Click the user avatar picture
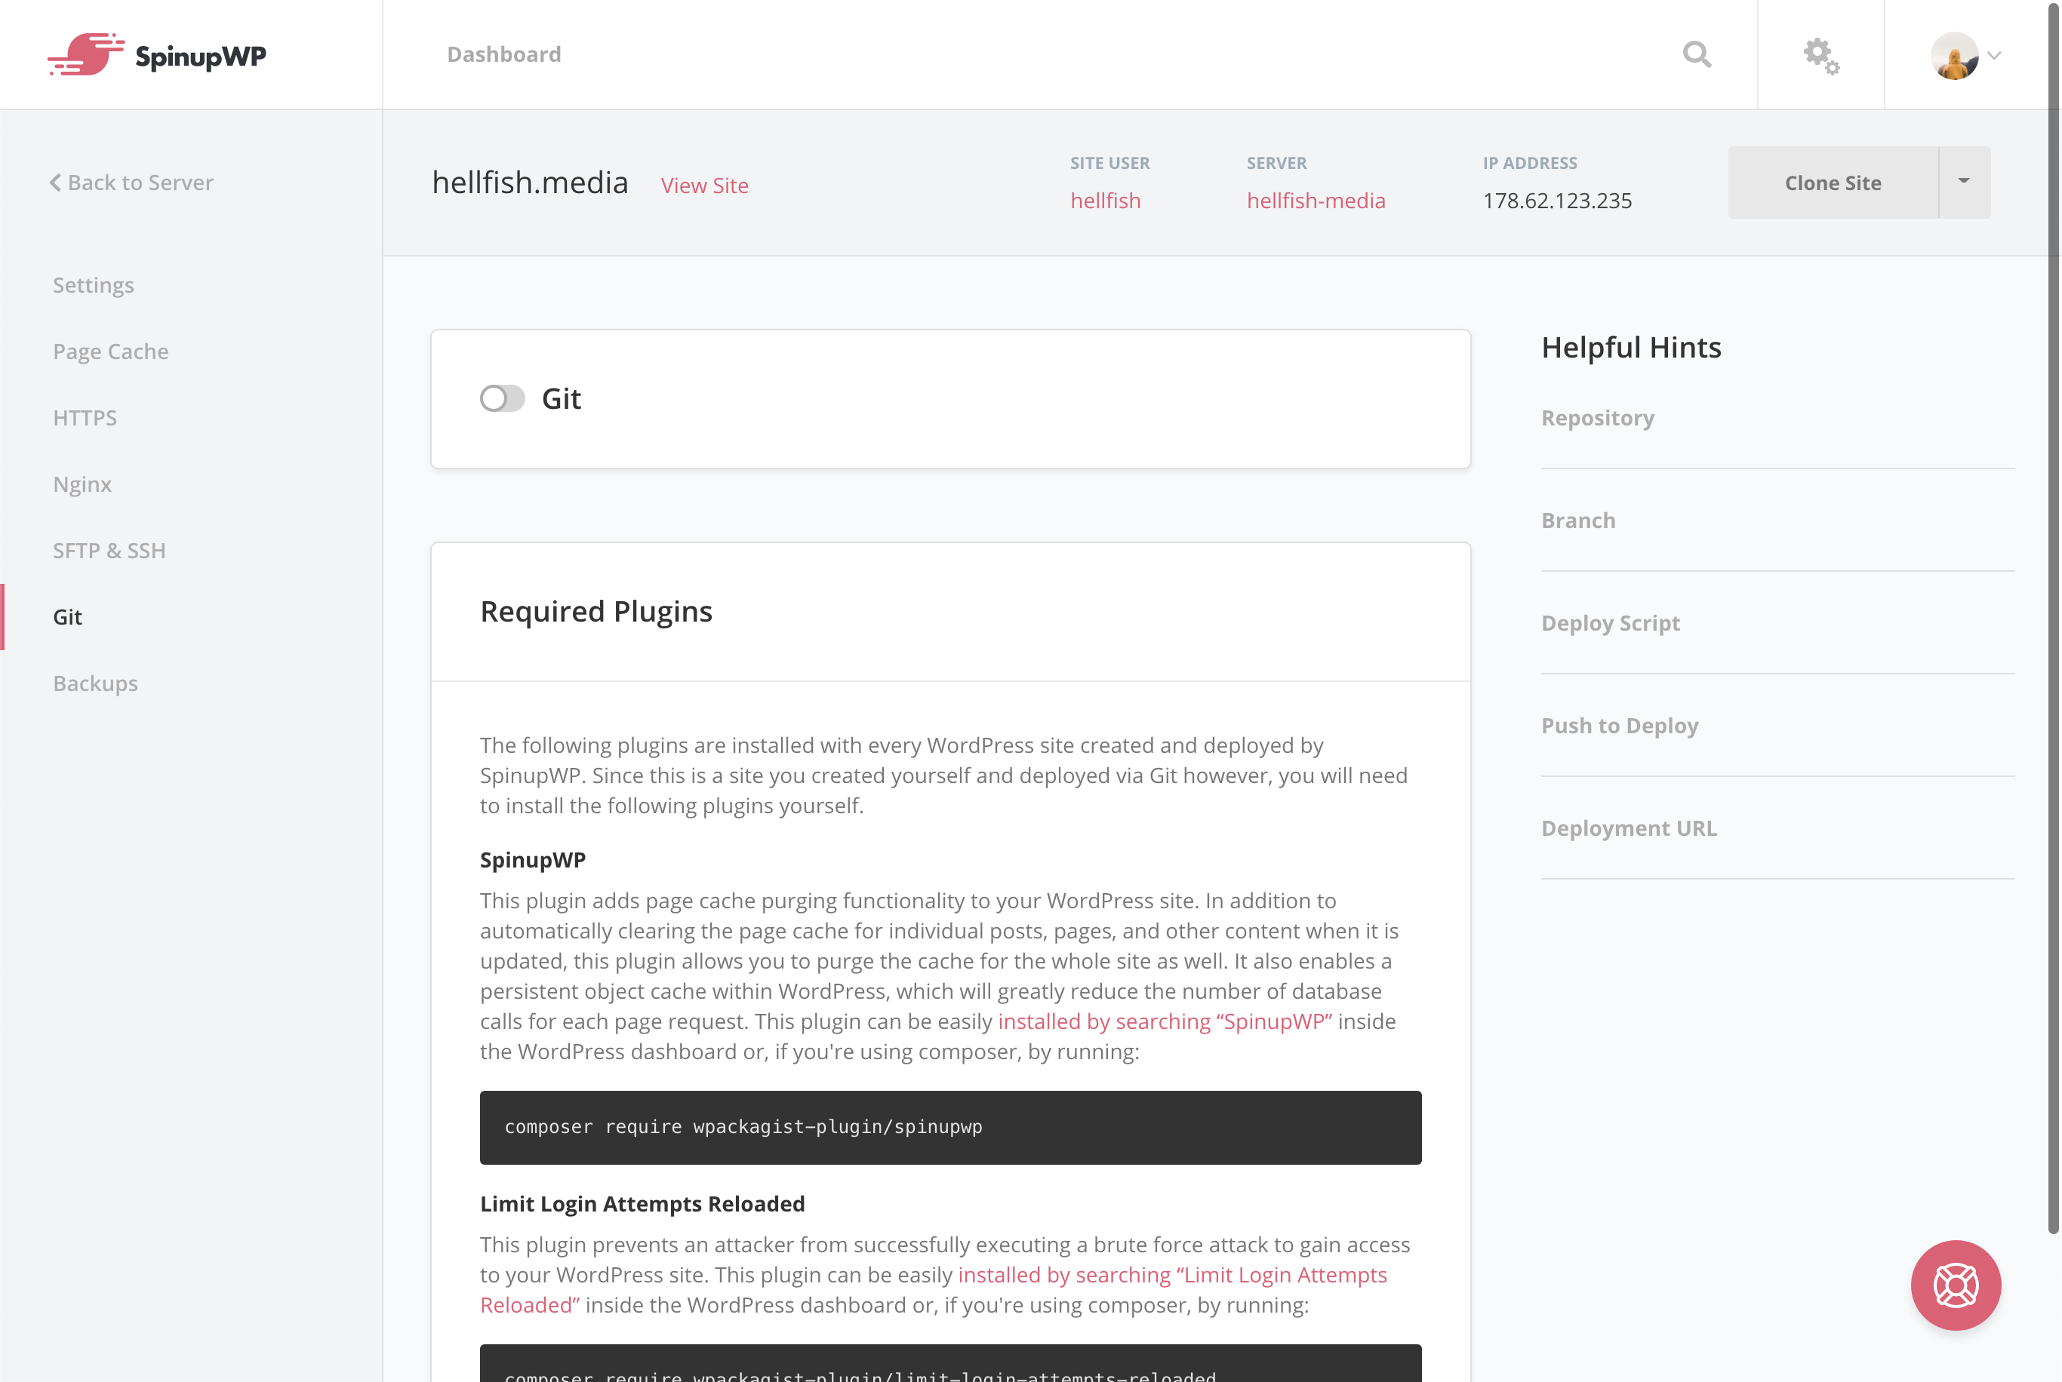Viewport: 2062px width, 1382px height. pos(1953,56)
